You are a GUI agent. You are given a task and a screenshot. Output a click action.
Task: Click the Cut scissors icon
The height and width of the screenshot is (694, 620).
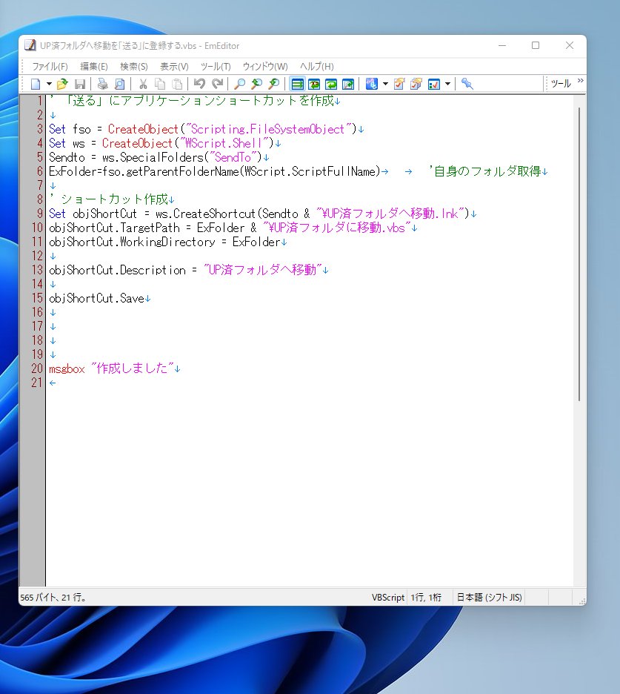pos(143,84)
